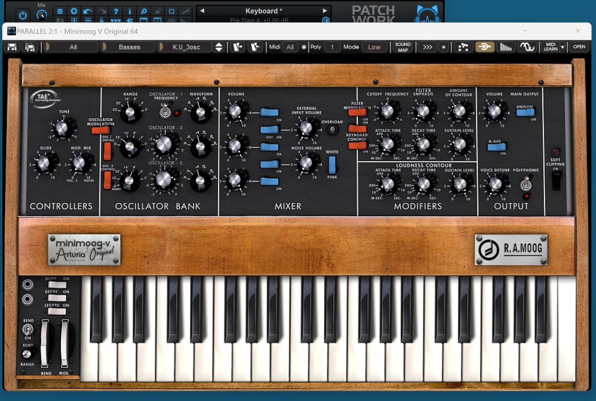Click the R.A.MOOG nameplate
Screen dimensions: 596x401
pos(511,249)
